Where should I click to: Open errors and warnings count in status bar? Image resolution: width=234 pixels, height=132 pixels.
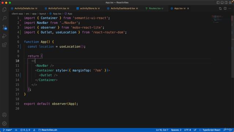click(25, 130)
